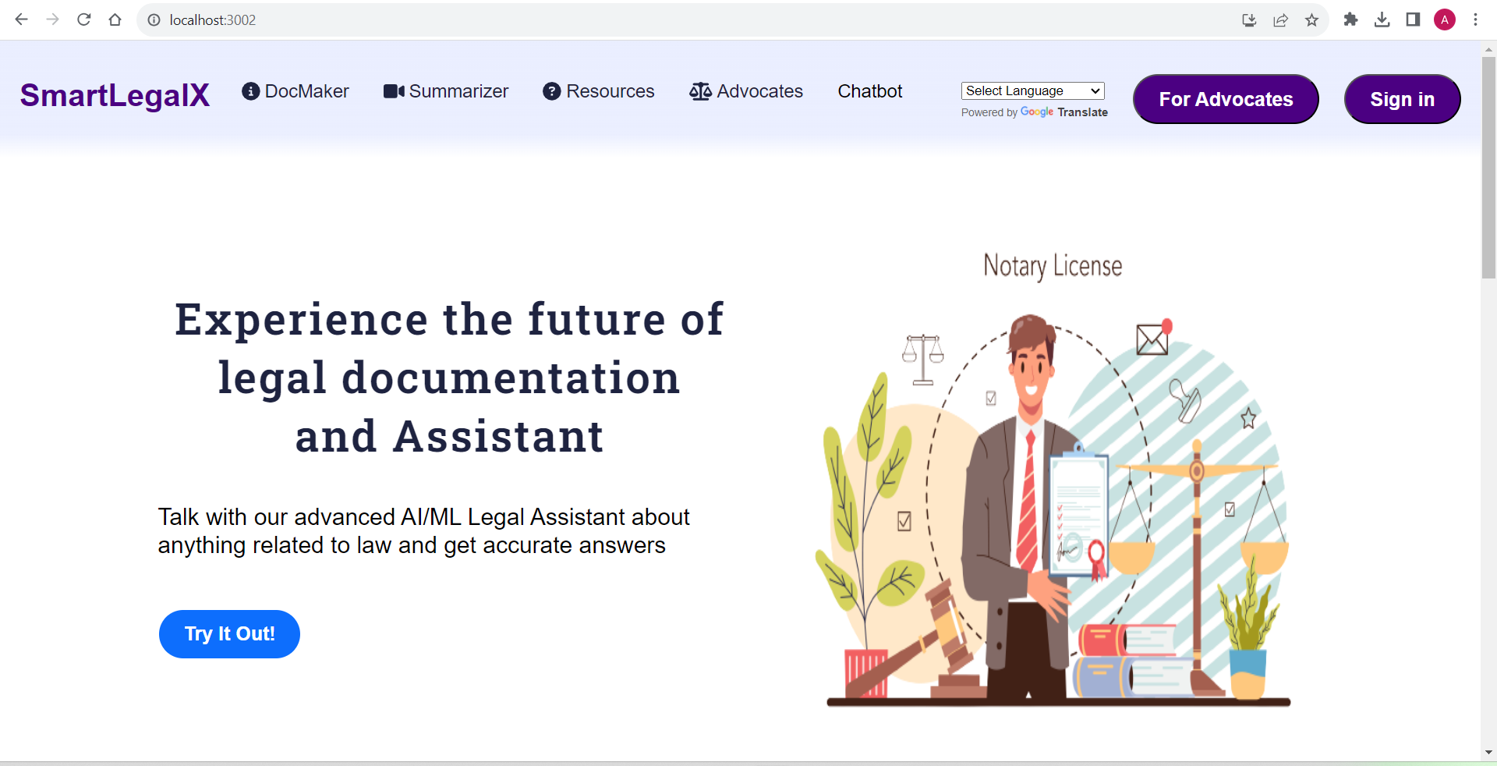Open the DocMaker nav item

(x=296, y=91)
